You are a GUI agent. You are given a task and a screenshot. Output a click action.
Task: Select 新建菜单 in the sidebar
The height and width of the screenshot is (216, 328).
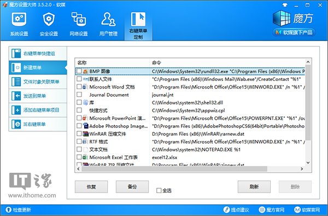coord(38,68)
